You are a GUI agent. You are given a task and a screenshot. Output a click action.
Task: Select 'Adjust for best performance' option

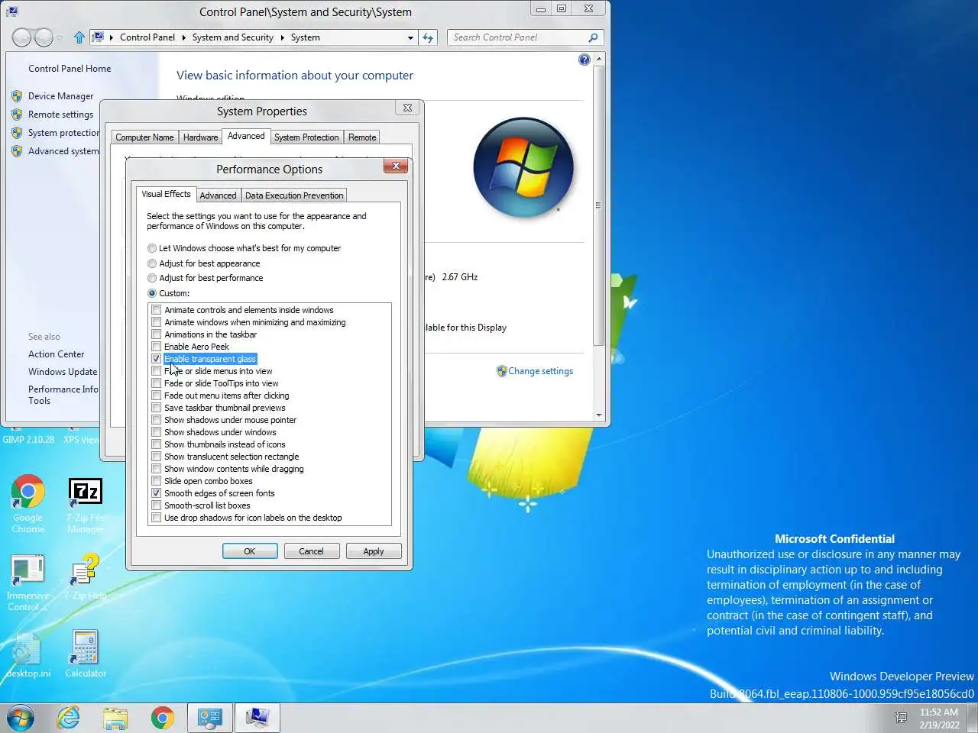[x=152, y=278]
